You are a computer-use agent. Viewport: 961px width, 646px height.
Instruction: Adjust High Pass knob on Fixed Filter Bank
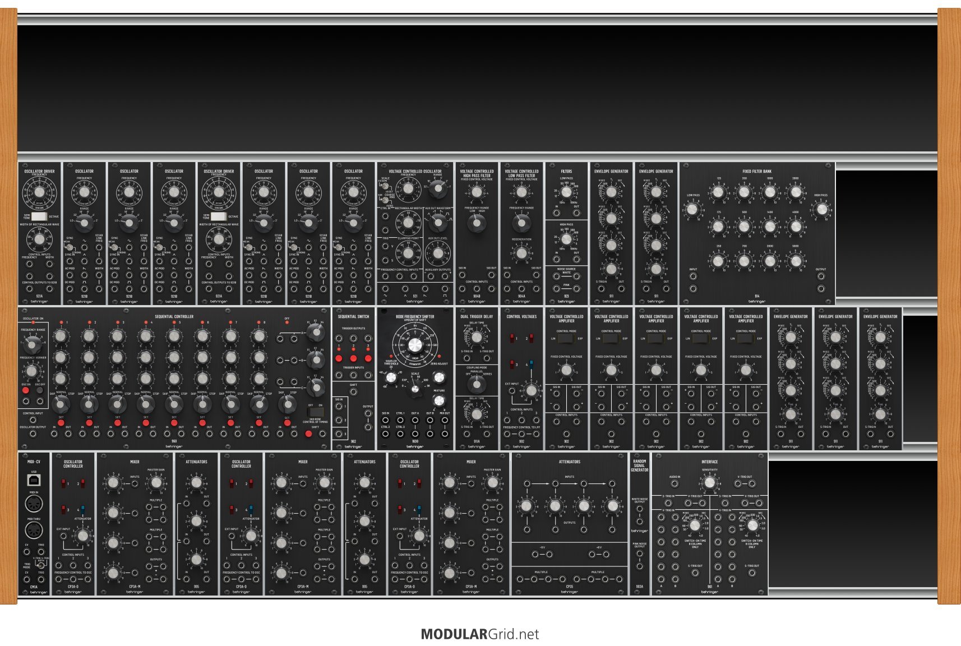tap(821, 210)
